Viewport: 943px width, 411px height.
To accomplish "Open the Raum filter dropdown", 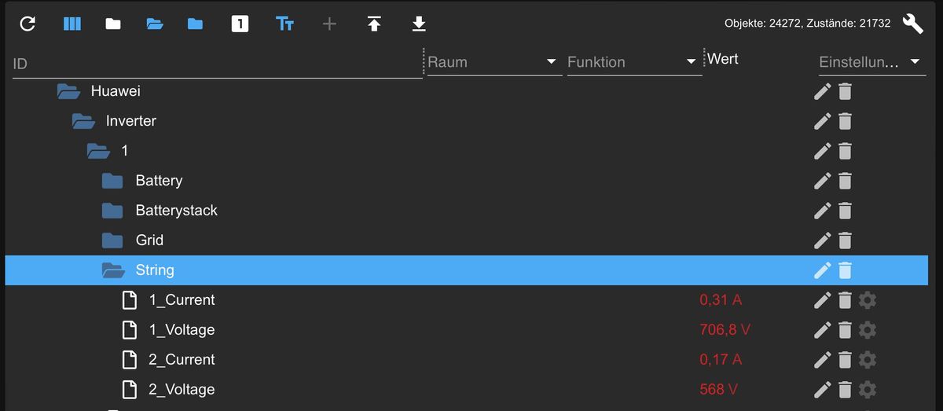I will (494, 62).
